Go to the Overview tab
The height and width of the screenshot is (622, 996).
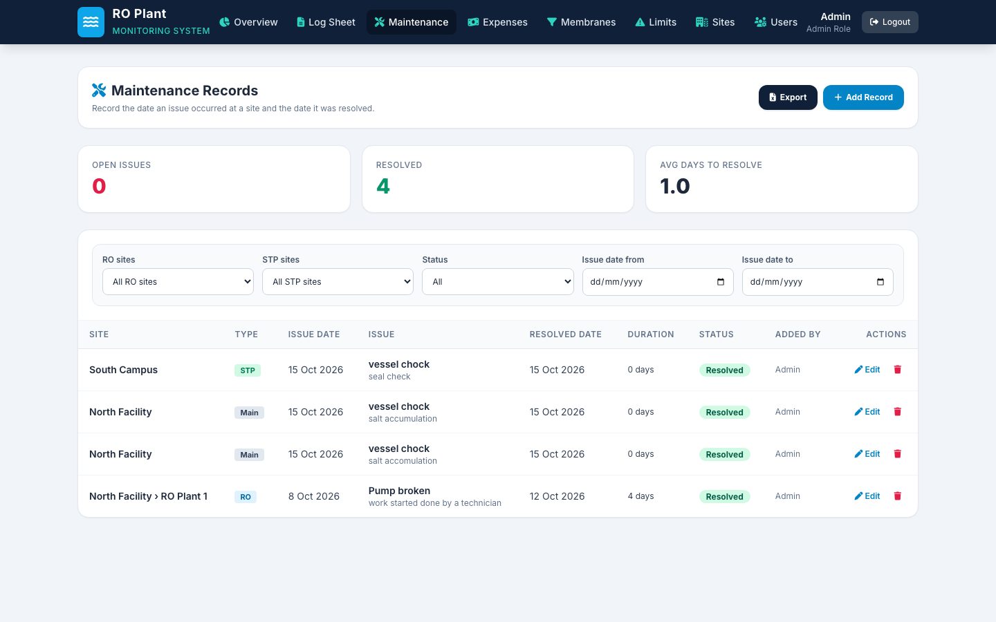pos(248,22)
